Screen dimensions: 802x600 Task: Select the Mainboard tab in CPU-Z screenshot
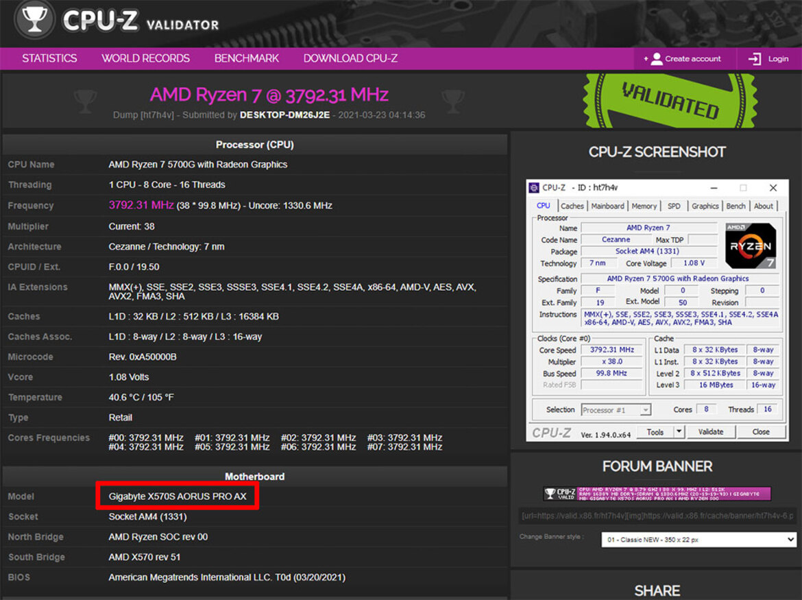coord(607,206)
